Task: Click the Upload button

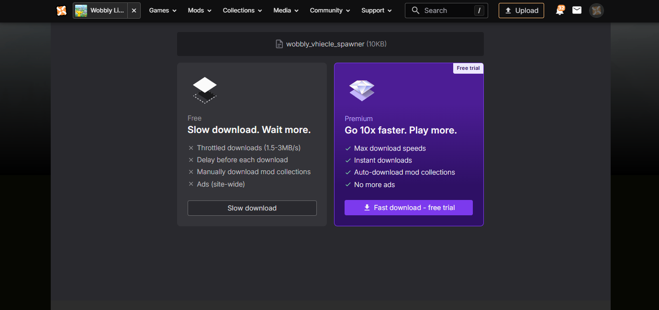Action: (x=521, y=11)
